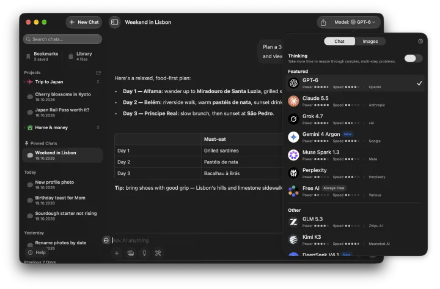Select the Gemini 4 Argon model
Viewport: 440px width, 289px height.
[x=354, y=137]
